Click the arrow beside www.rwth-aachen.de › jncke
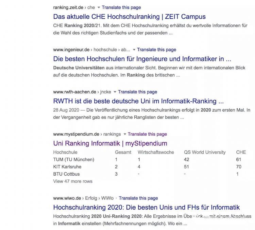The height and width of the screenshot is (230, 255). [x=115, y=92]
